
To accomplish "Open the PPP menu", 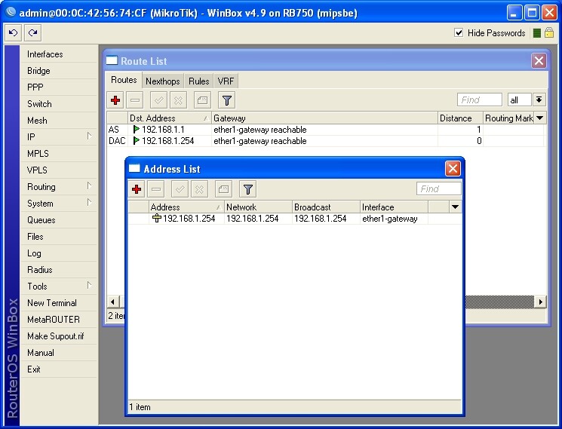I will [58, 87].
